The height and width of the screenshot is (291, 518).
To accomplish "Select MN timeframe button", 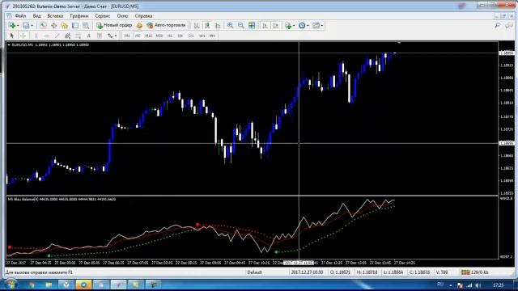I will click(x=212, y=36).
